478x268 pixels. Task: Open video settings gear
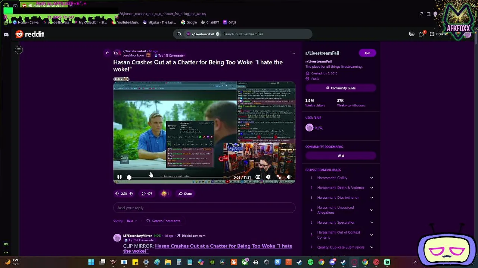pos(268,177)
